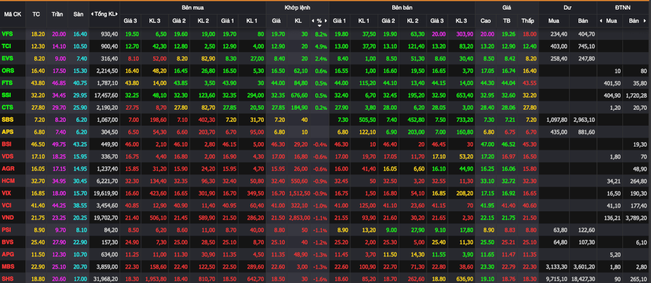
Task: Sort by the Trần ceiling price header
Action: [x=57, y=14]
